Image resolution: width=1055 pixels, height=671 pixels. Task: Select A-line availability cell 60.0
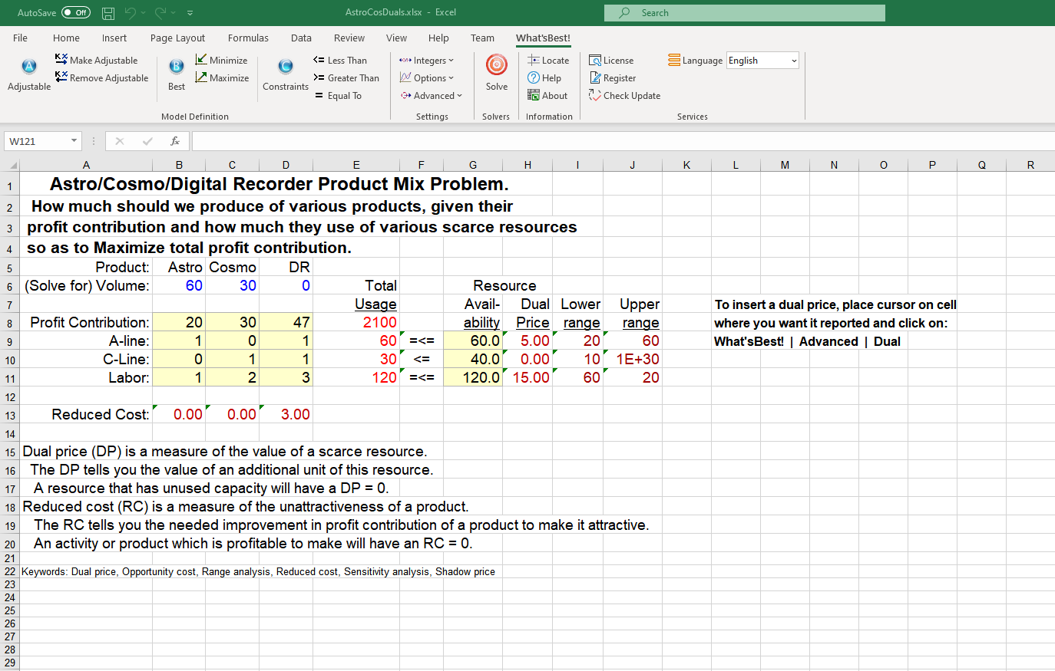click(473, 341)
